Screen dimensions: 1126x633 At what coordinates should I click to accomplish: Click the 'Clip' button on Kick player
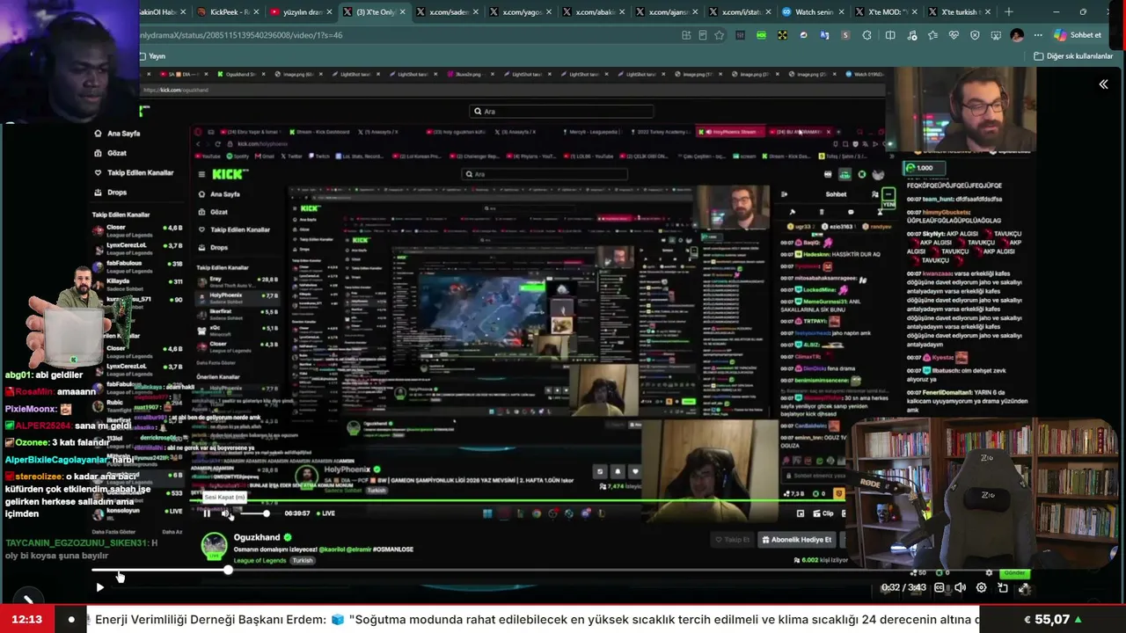tap(823, 513)
